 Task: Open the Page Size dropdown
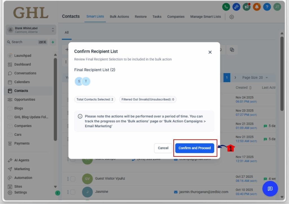point(255,78)
